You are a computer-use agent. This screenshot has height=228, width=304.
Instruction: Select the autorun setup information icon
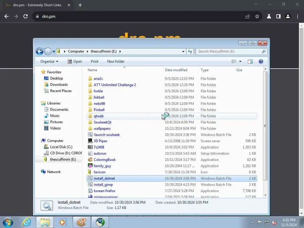click(90, 153)
